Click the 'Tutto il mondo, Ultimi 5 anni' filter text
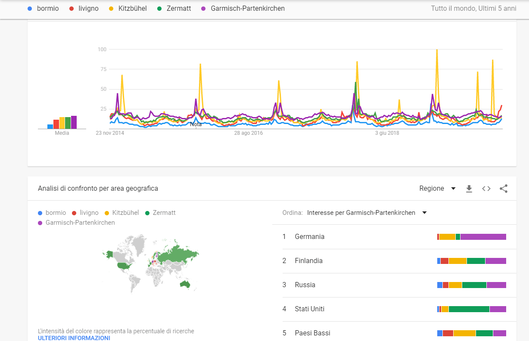This screenshot has width=529, height=341. pos(473,8)
